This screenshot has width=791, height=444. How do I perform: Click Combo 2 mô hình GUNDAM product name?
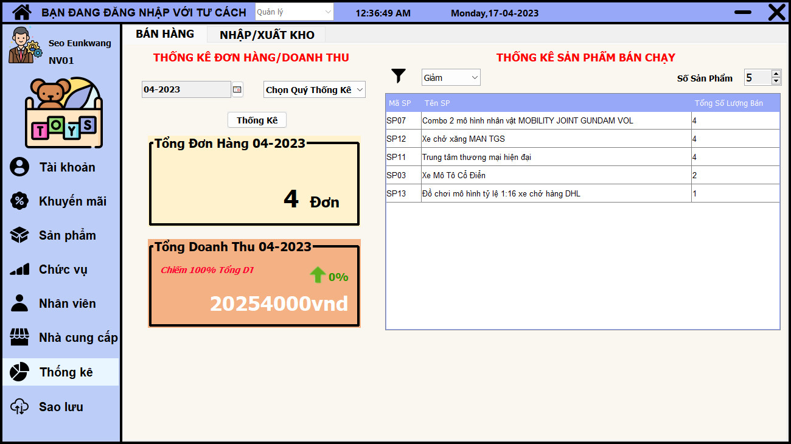tap(556, 120)
